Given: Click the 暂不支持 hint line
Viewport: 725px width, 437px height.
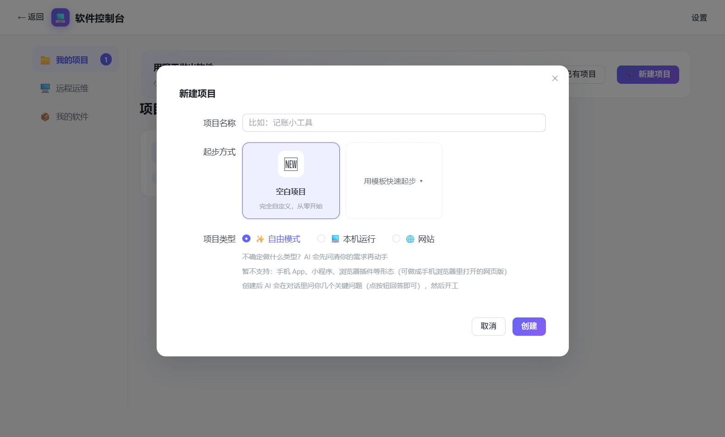Looking at the screenshot, I should coord(374,272).
